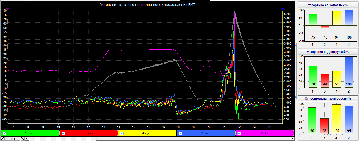
Task: Click the blue 2 цил. legend label
Action: coord(206,133)
